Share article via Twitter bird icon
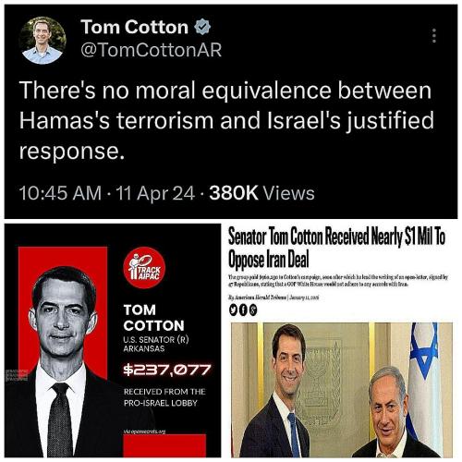 click(x=233, y=310)
